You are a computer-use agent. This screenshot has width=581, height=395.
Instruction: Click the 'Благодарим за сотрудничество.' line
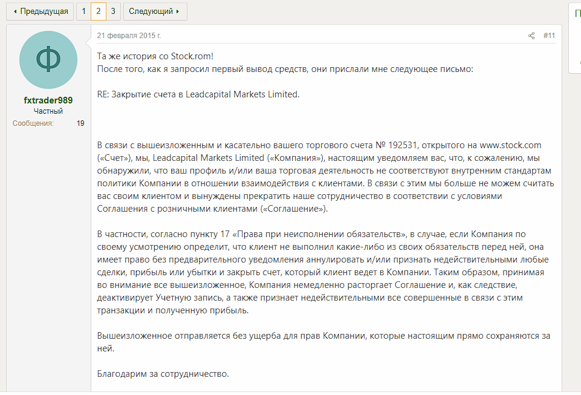click(x=163, y=374)
